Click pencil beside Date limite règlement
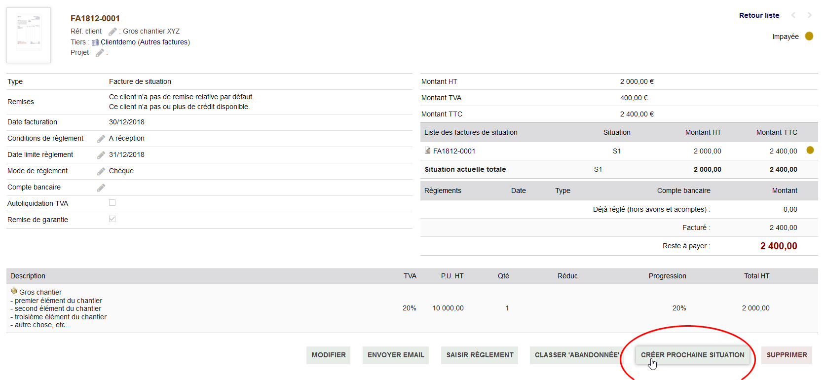This screenshot has width=826, height=380. [x=101, y=155]
